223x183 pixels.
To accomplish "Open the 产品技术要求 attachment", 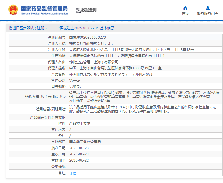I will (x=80, y=124).
